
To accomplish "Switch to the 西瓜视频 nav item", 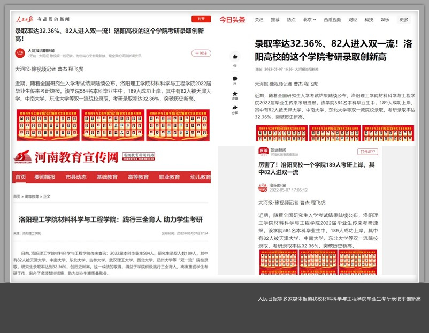I will click(332, 20).
